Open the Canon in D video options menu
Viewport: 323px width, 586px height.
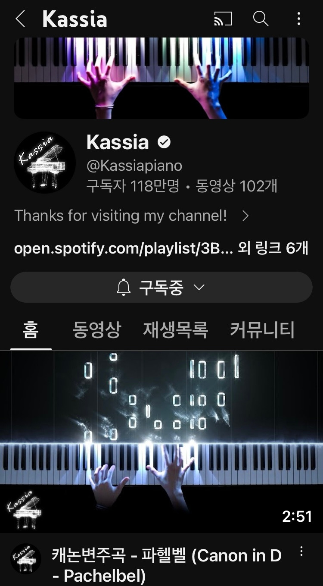[301, 551]
